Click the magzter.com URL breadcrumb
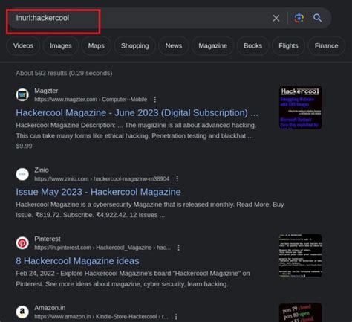Screen dimensions: 352x322 coord(91,100)
